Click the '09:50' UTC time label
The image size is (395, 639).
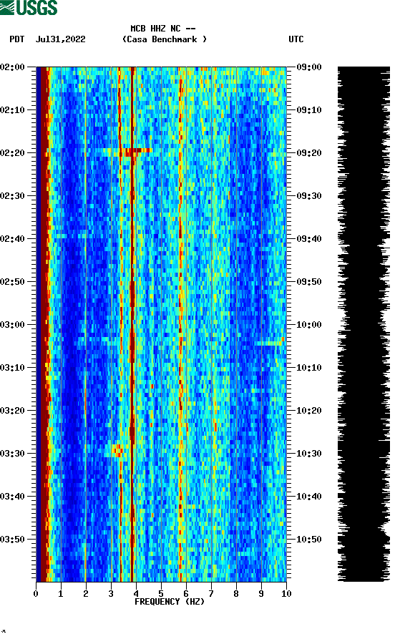pyautogui.click(x=309, y=282)
